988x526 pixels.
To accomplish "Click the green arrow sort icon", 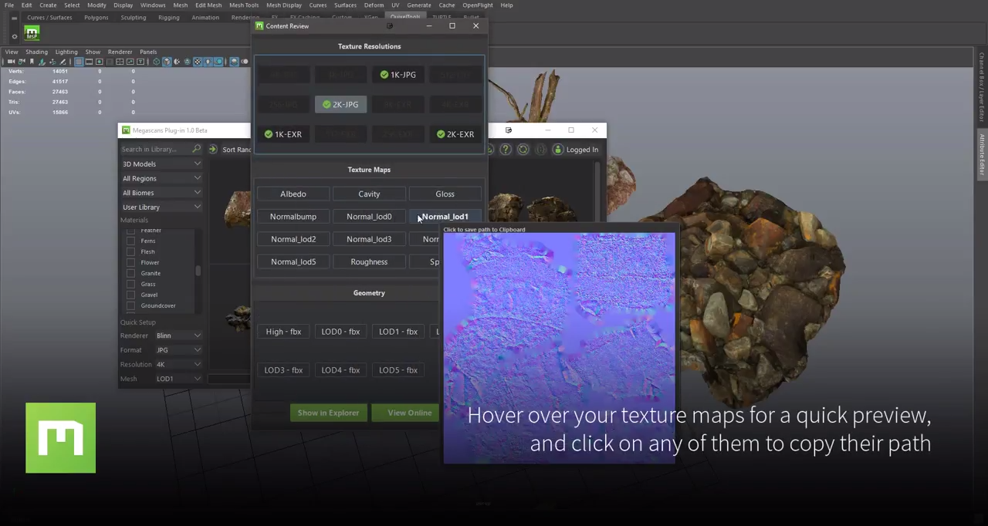I will click(213, 150).
